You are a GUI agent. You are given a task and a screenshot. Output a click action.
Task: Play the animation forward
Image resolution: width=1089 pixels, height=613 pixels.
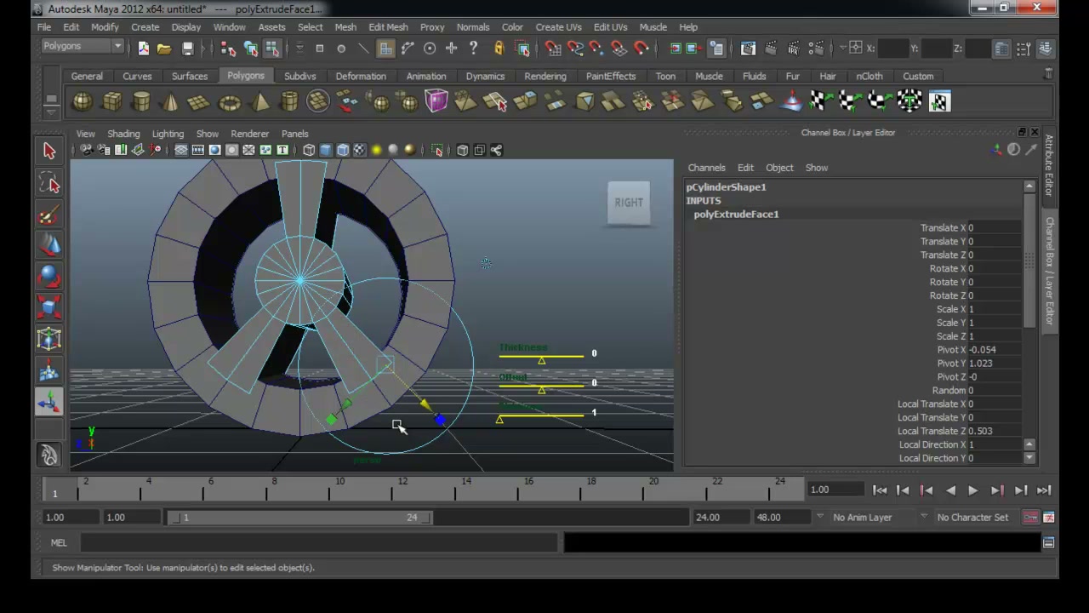point(972,490)
